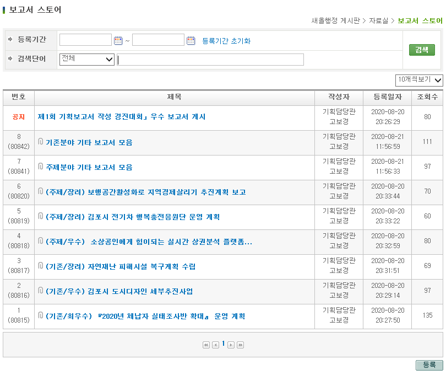Open post 김포시 도시디자인 세부추진사업
Screen dimensions: 446x375
(x=119, y=292)
